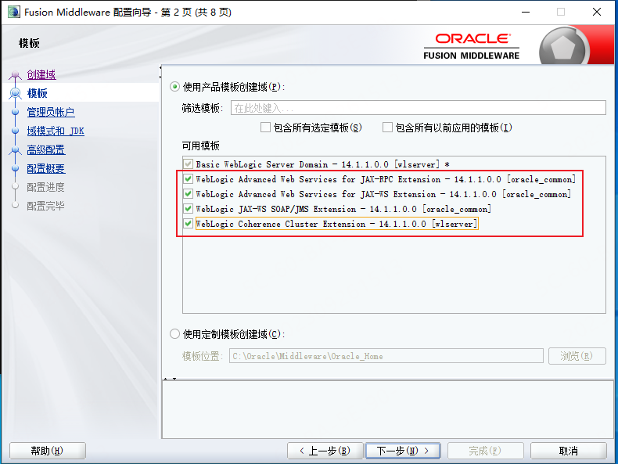Go to the next step with 下一步
The height and width of the screenshot is (464, 618).
(403, 451)
